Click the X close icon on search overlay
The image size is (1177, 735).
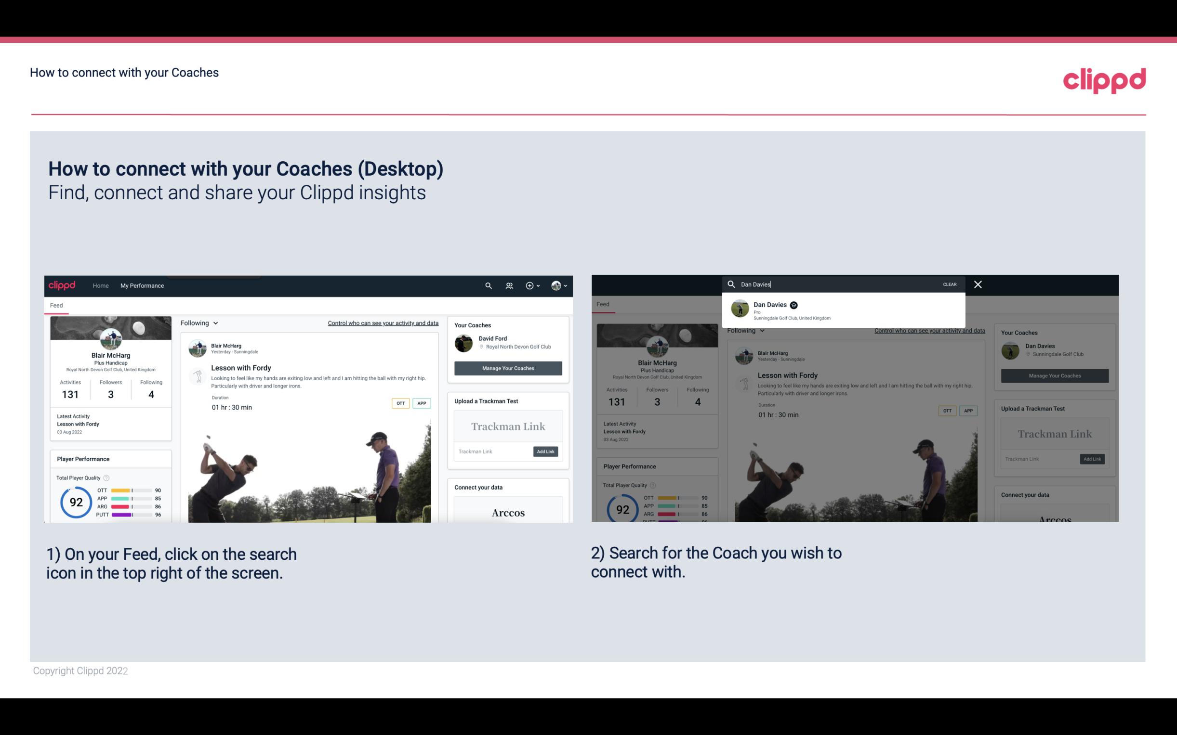(x=977, y=284)
